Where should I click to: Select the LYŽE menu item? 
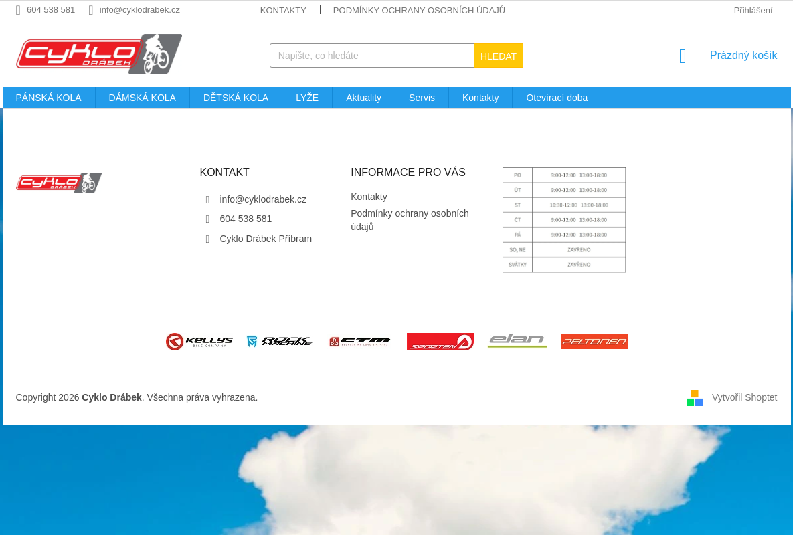tap(307, 98)
